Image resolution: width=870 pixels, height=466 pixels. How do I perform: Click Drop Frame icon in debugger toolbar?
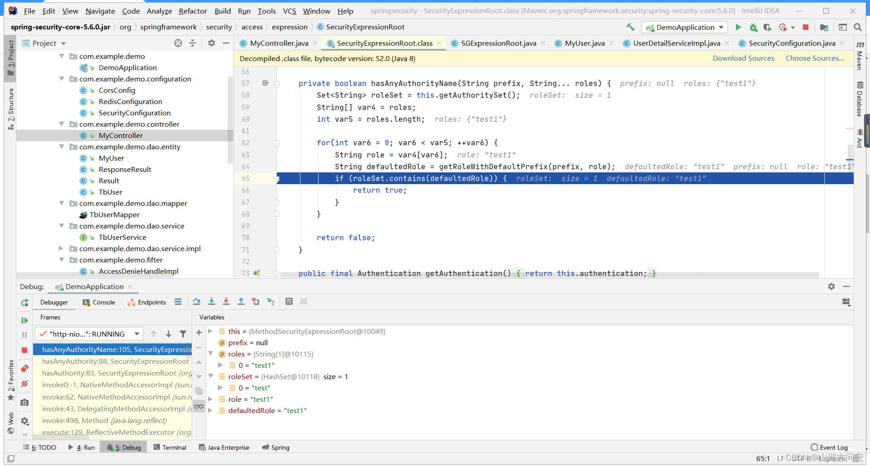pyautogui.click(x=256, y=302)
